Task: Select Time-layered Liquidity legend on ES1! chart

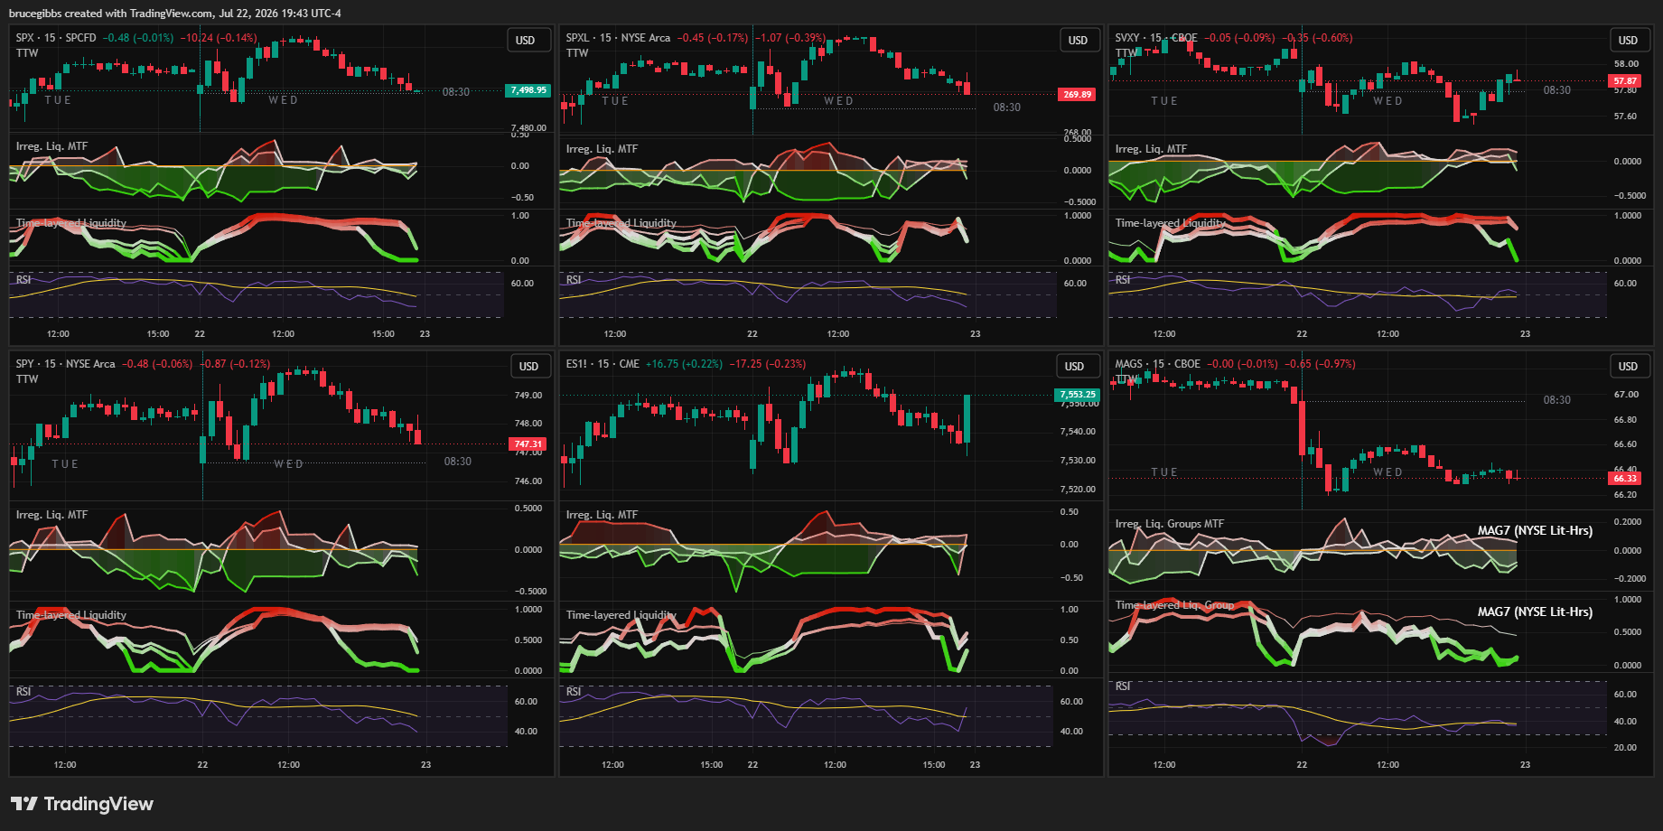Action: point(621,615)
